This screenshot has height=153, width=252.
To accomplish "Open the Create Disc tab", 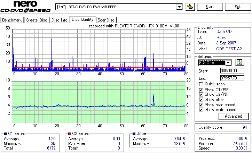I will tap(37, 20).
